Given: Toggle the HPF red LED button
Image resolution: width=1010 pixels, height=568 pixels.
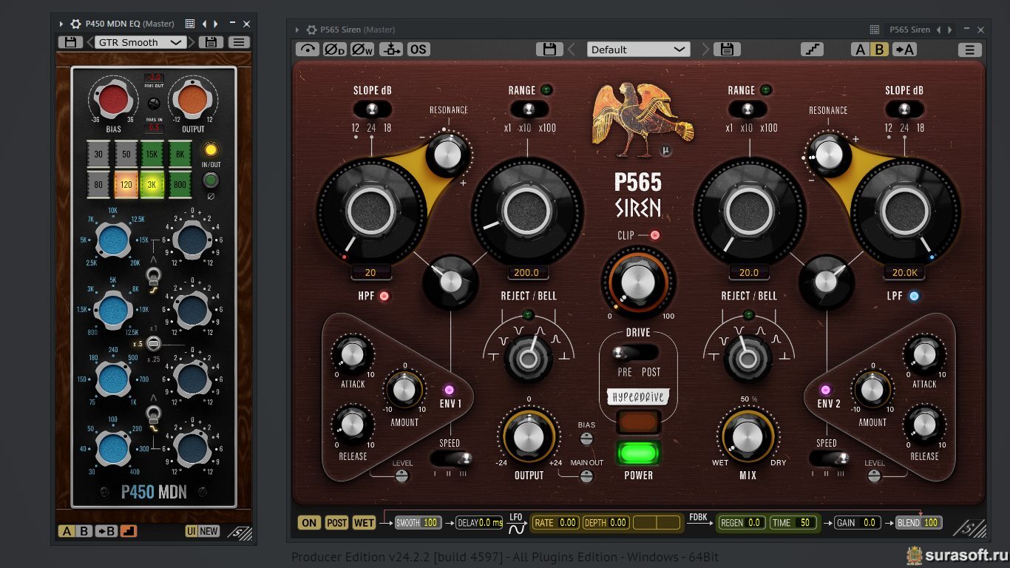Looking at the screenshot, I should (384, 297).
